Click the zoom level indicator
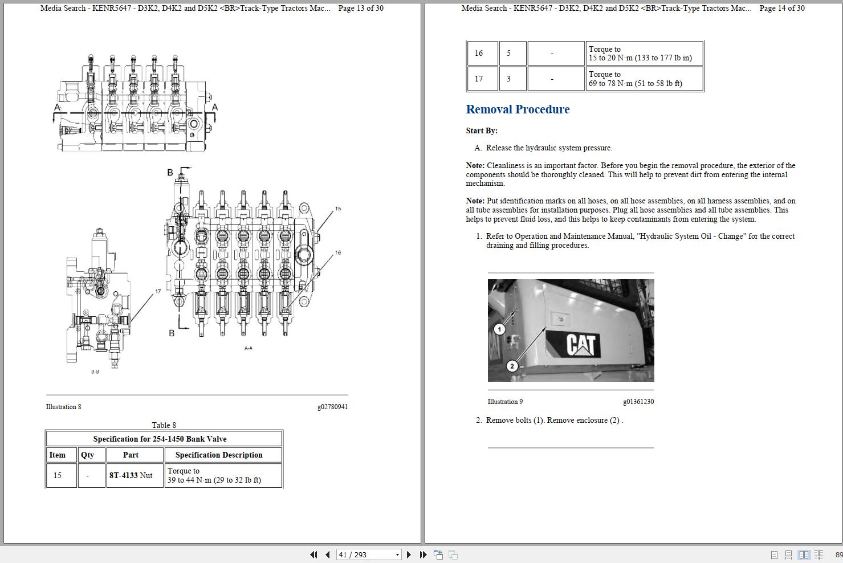 pos(838,554)
